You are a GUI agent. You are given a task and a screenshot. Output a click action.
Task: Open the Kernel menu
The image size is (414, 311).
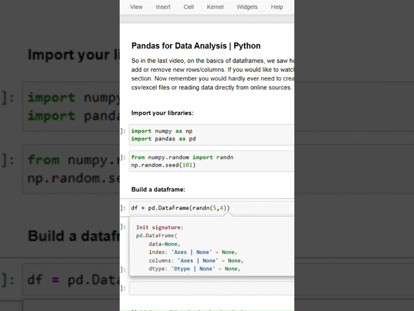click(215, 7)
